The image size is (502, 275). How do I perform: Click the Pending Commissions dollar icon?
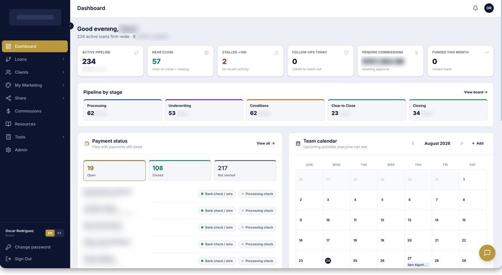(416, 53)
